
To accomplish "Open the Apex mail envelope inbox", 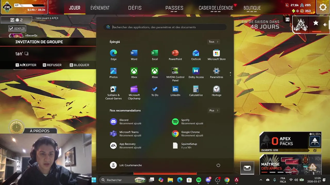I will pos(247,168).
